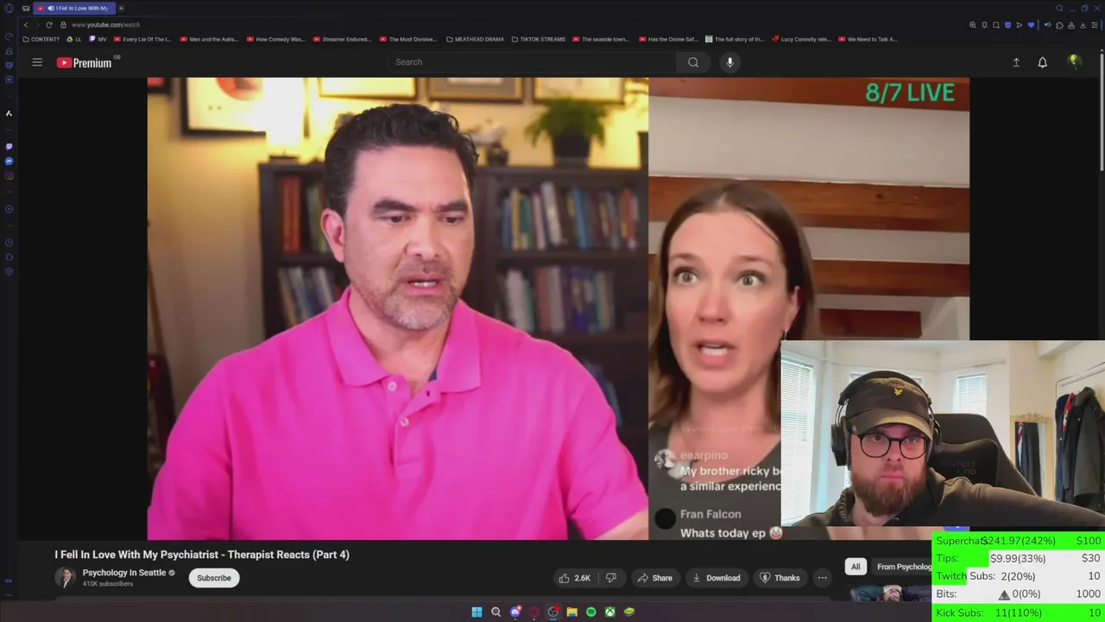Open the account avatar menu

pos(1074,61)
